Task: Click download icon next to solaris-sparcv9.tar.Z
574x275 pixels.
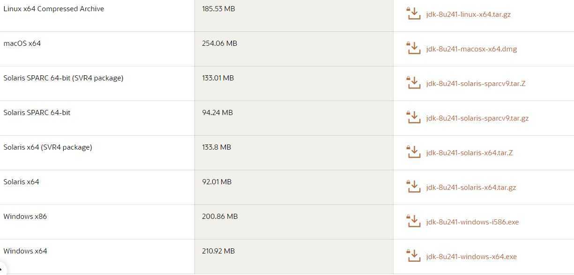Action: coord(413,83)
